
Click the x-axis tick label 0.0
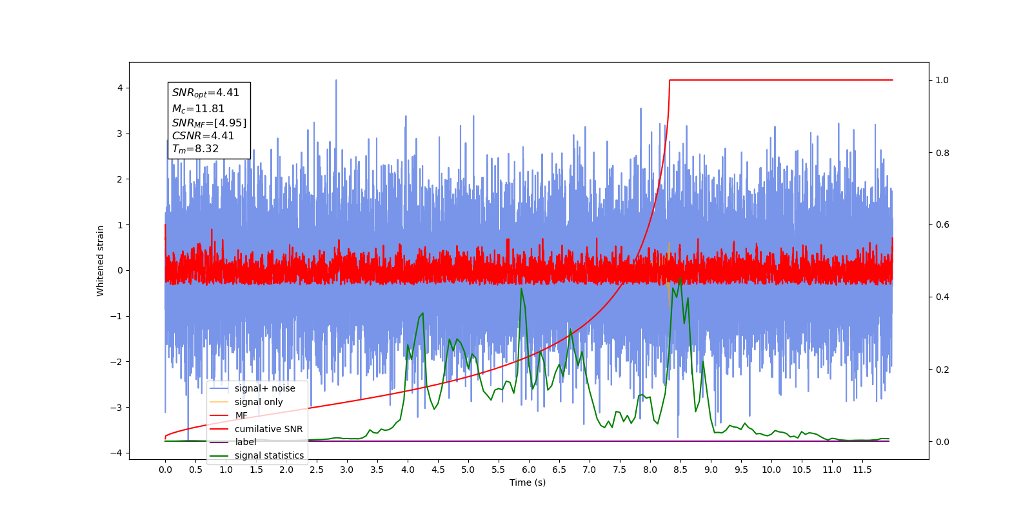click(165, 470)
